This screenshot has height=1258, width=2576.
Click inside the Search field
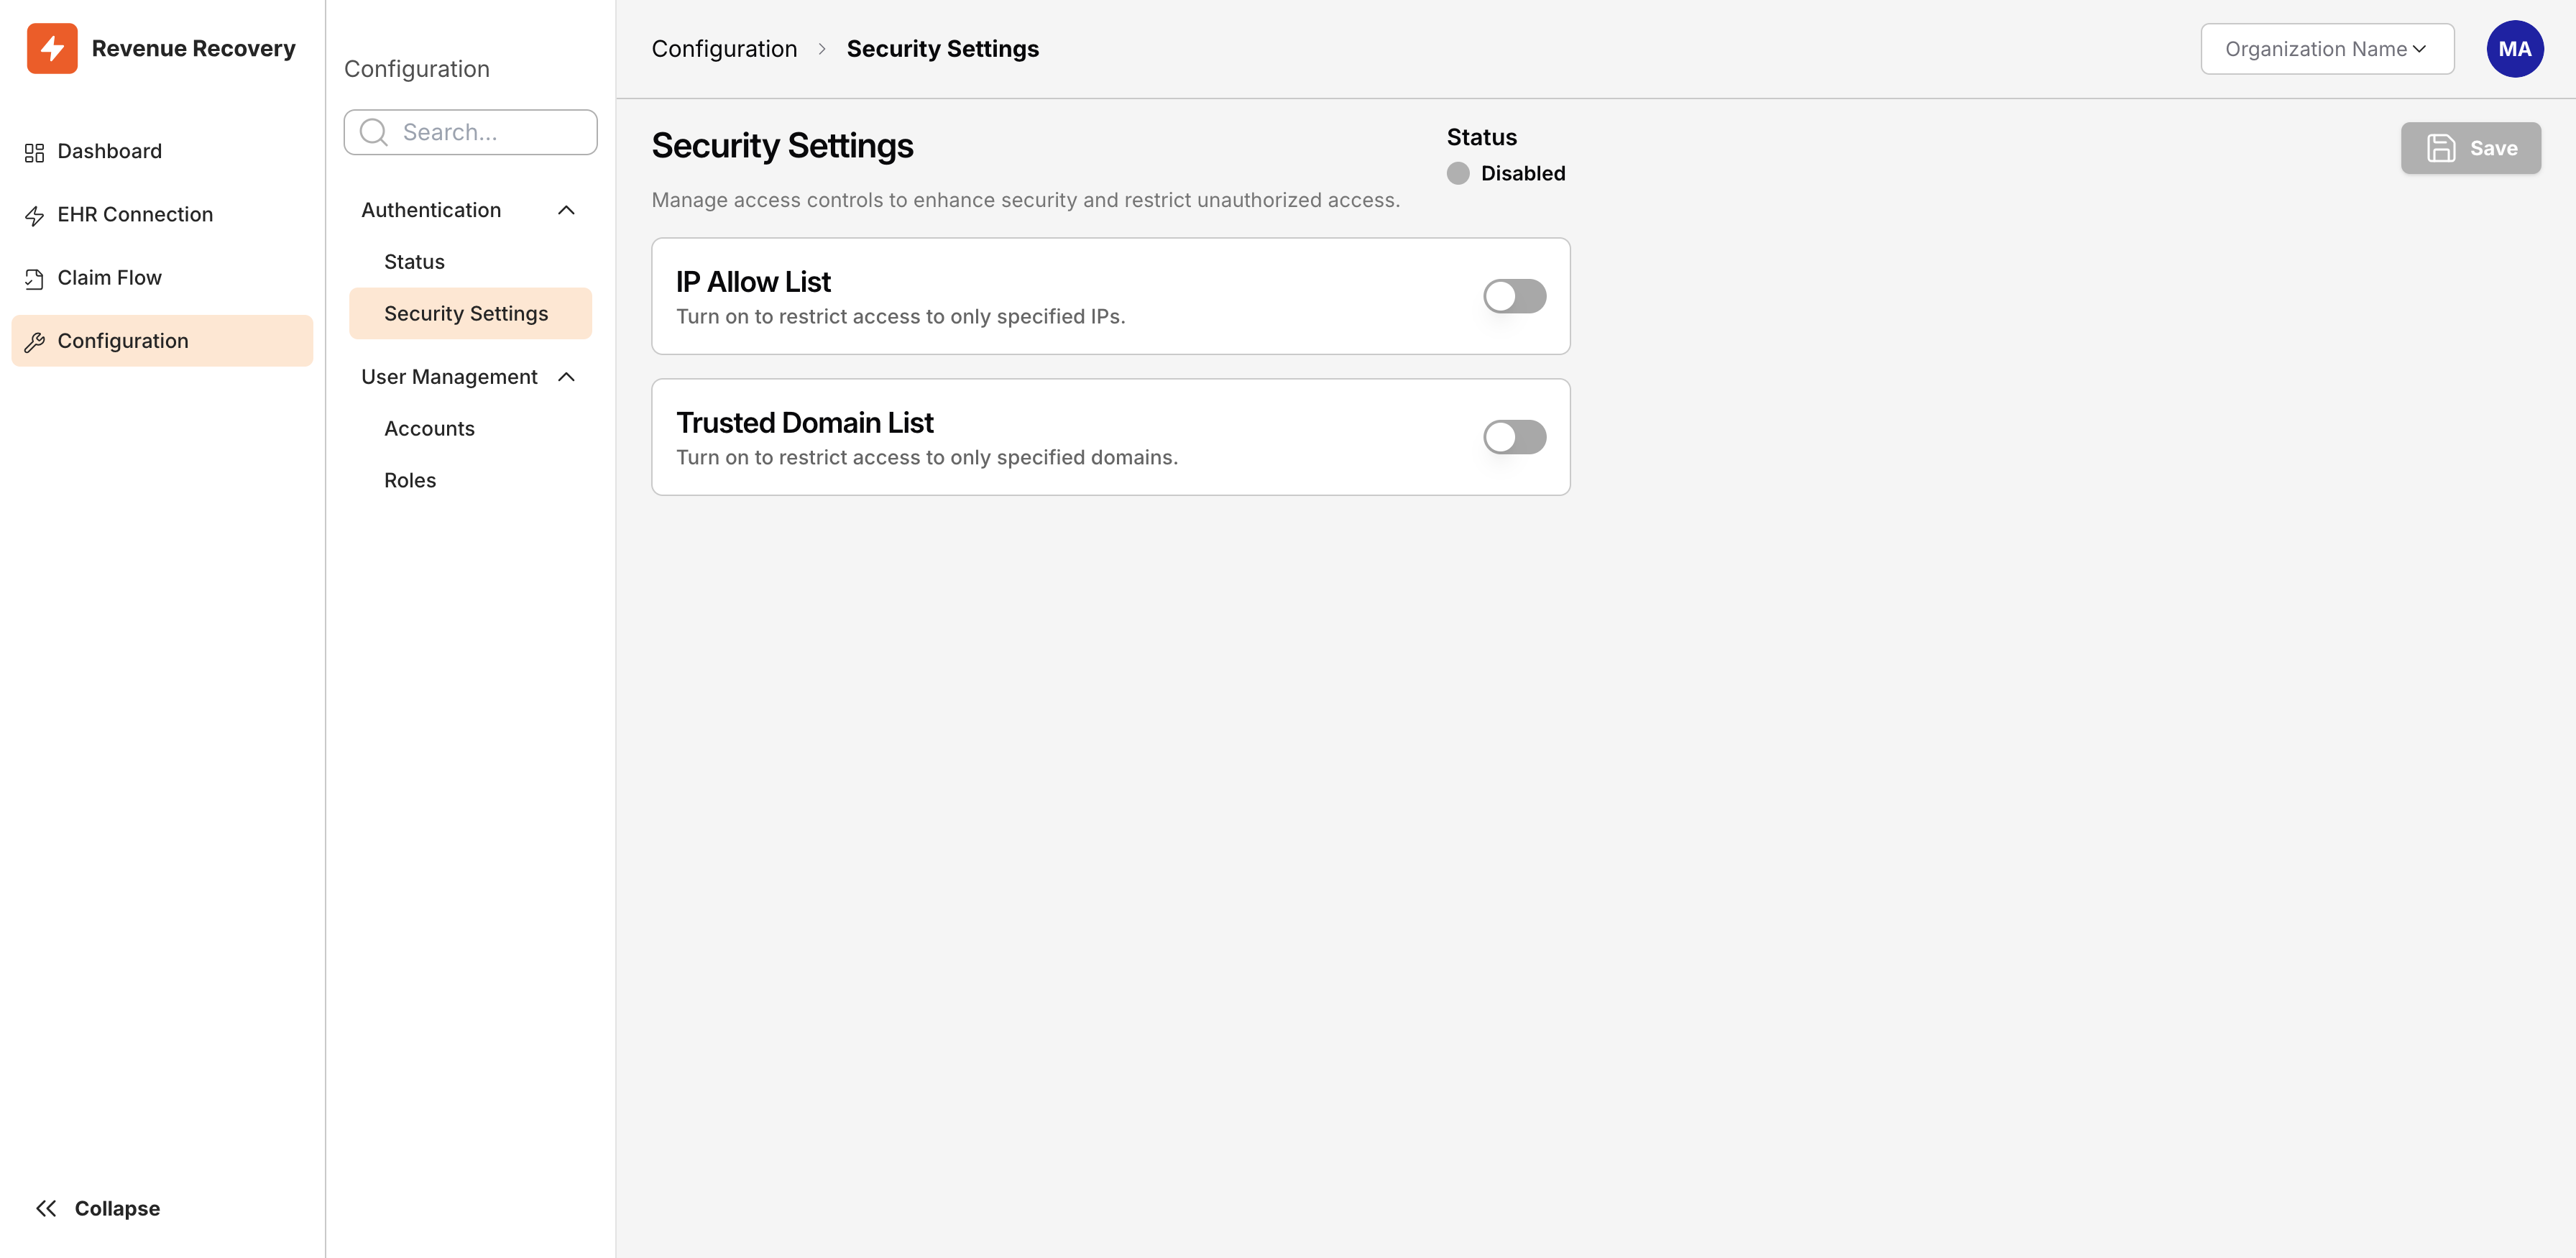click(470, 131)
